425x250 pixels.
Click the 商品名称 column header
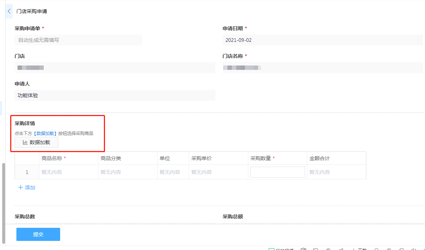[x=69, y=158]
